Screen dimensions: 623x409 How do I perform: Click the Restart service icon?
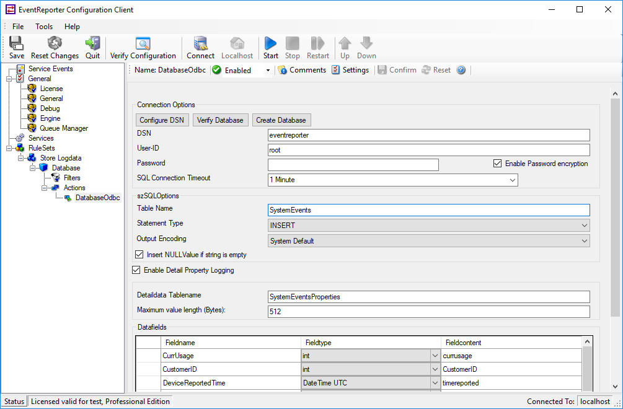point(318,43)
